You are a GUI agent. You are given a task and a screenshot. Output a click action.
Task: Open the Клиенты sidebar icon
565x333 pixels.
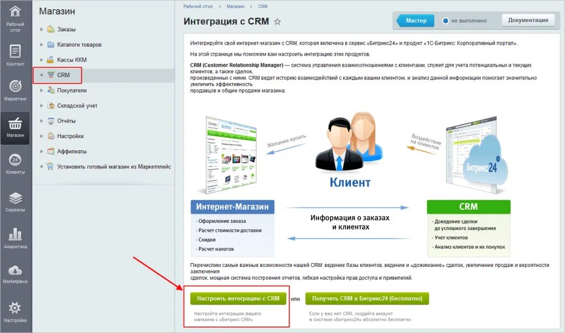(15, 160)
